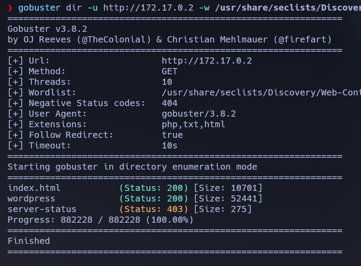Image resolution: width=361 pixels, height=266 pixels.
Task: Select the GET method value
Action: pos(170,71)
